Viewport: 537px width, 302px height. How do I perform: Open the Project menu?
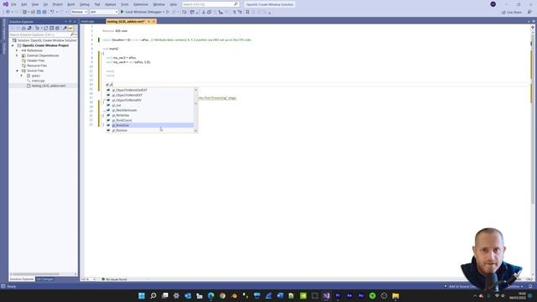(x=58, y=4)
